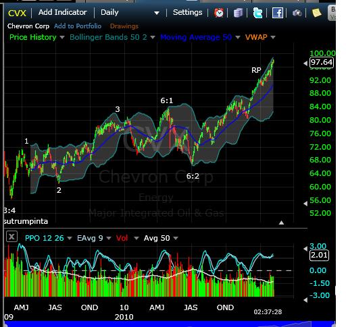Click Add to Portfolio link
This screenshot has height=327, width=346.
tap(78, 26)
